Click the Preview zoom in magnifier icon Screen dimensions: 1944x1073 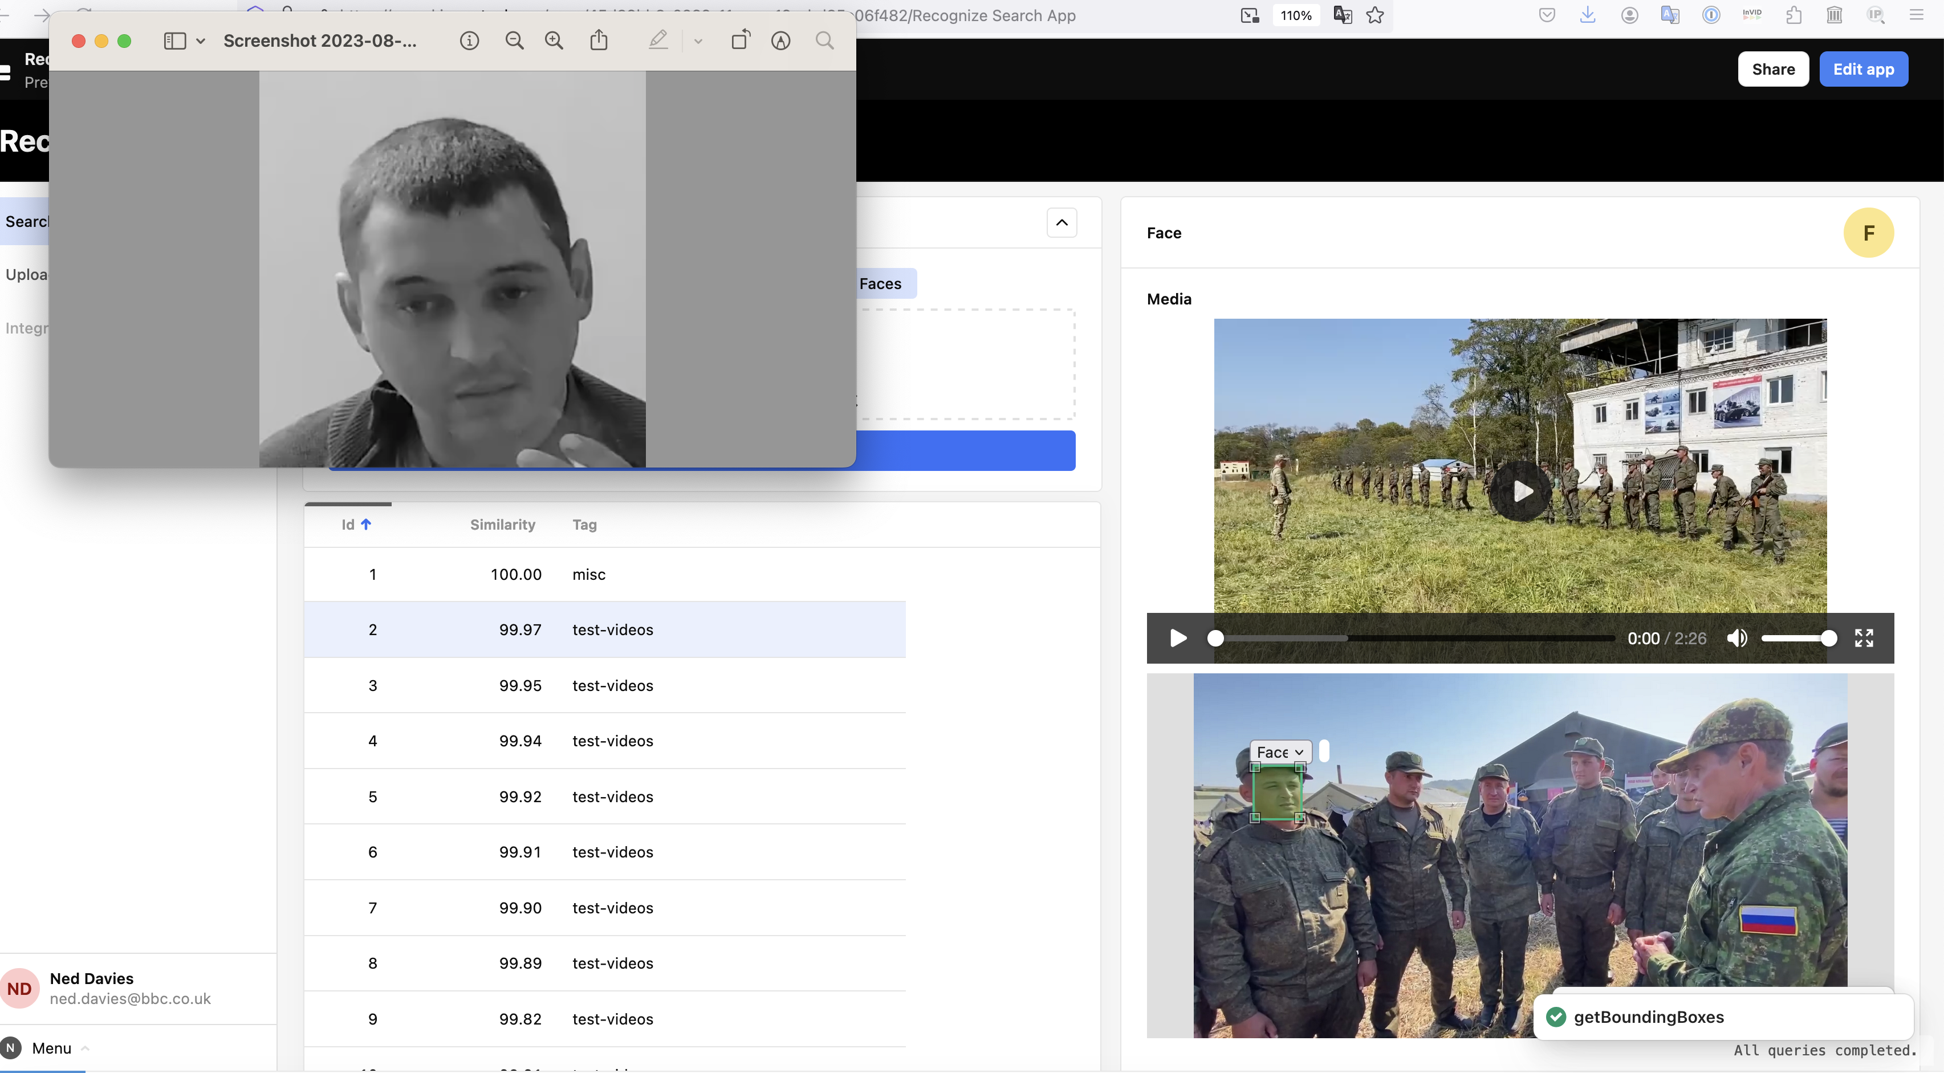pyautogui.click(x=554, y=40)
